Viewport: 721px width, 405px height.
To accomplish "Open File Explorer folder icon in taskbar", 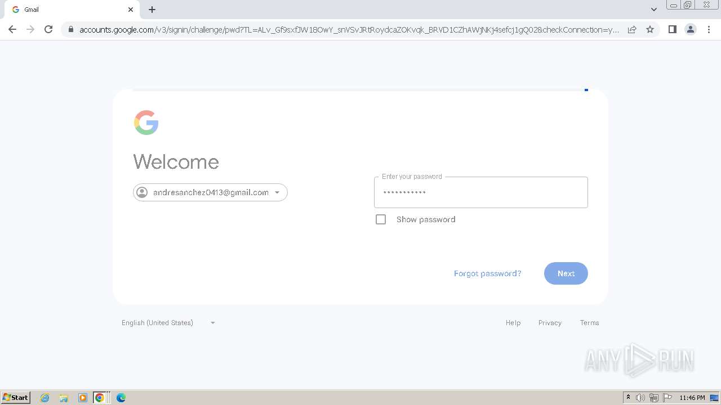I will pos(64,398).
